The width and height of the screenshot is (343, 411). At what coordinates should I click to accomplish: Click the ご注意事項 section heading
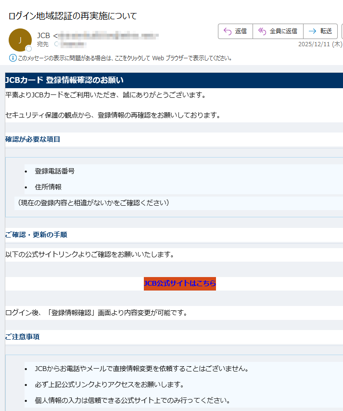23,336
